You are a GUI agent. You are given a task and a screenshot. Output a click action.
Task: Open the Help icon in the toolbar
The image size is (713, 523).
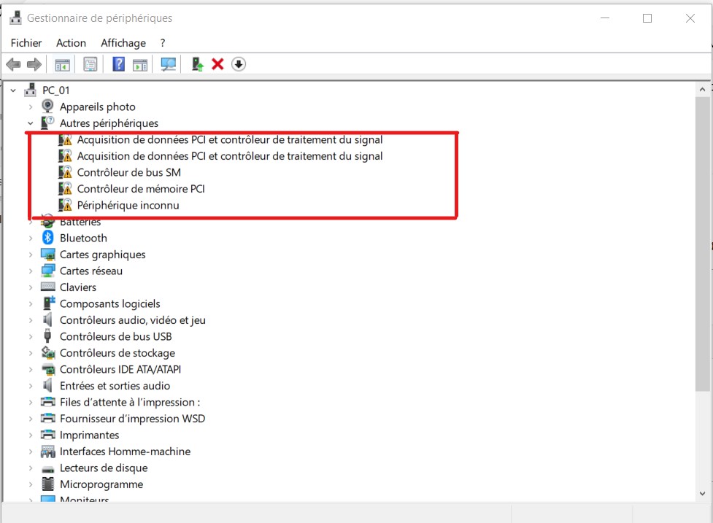tap(117, 64)
